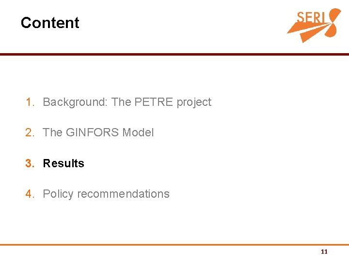
Task: Click the slide number 11
Action: (x=324, y=252)
